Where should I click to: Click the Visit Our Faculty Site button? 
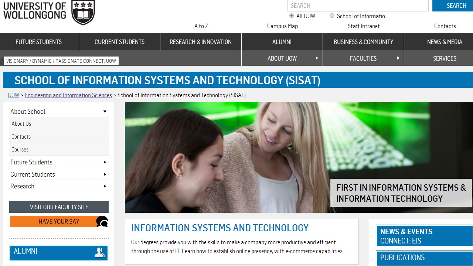59,207
